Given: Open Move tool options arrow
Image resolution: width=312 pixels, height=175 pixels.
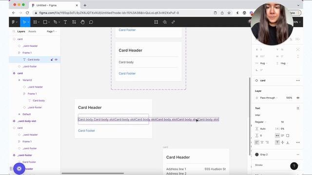Looking at the screenshot, I should tap(28, 22).
